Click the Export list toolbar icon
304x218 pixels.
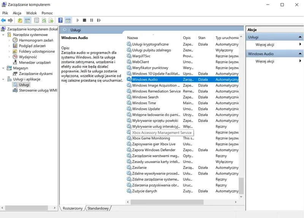point(51,20)
